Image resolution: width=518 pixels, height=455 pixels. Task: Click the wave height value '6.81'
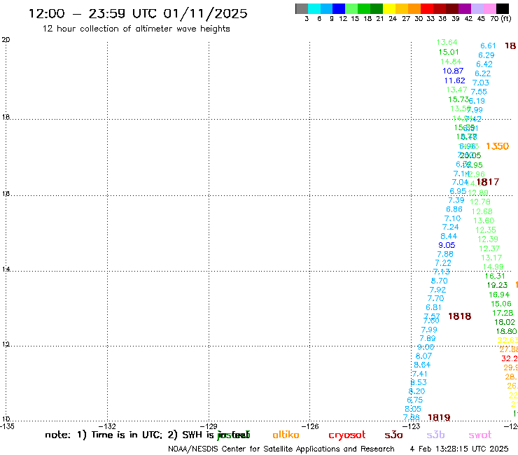pos(434,307)
